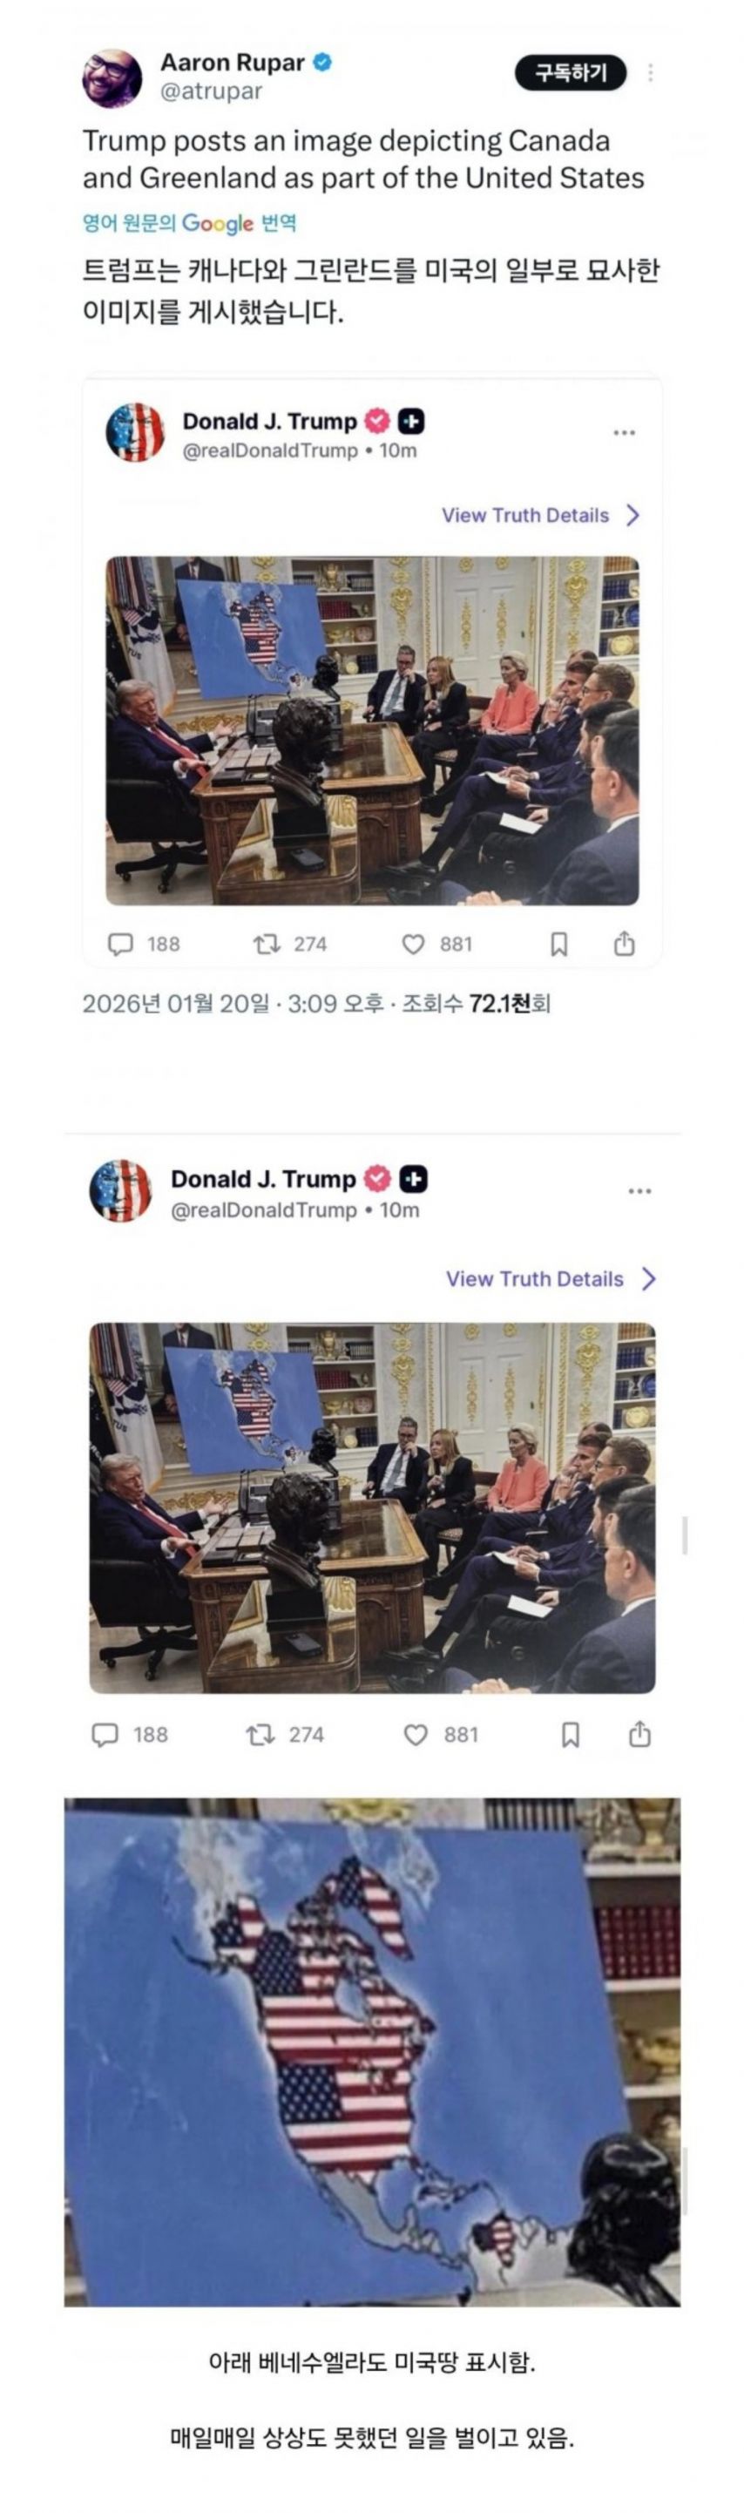This screenshot has height=2513, width=744.
Task: Like the first post with 881 hearts
Action: coord(414,945)
